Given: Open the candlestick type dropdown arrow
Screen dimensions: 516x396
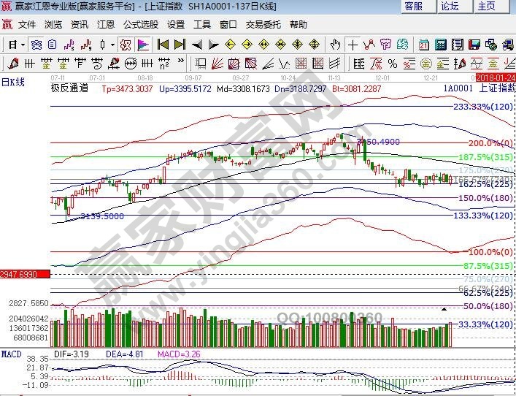Looking at the screenshot, I should click(x=112, y=45).
